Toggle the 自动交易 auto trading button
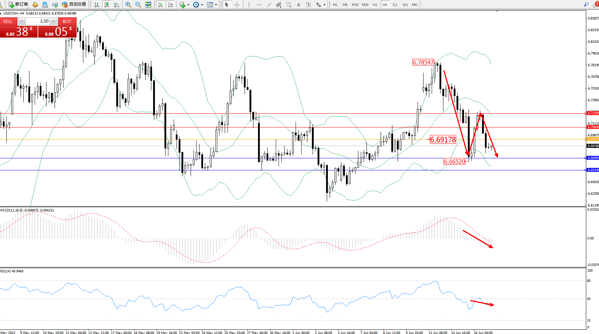Screen dimensions: 599x334 (x=74, y=5)
